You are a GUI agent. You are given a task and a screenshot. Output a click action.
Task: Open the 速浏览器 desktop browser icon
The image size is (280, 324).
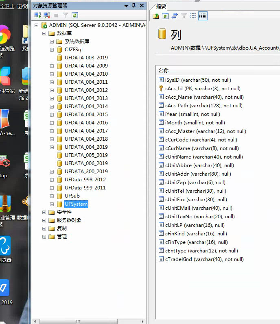point(7,41)
